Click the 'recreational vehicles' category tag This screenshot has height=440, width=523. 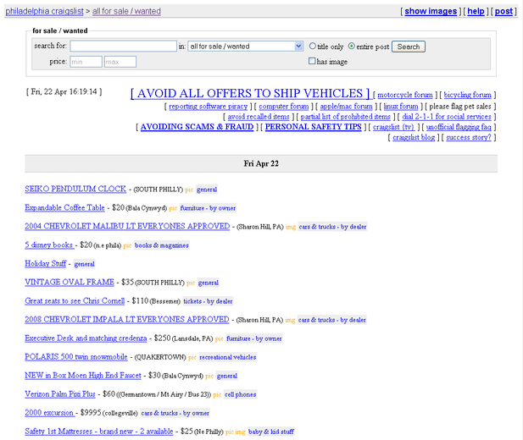(228, 357)
